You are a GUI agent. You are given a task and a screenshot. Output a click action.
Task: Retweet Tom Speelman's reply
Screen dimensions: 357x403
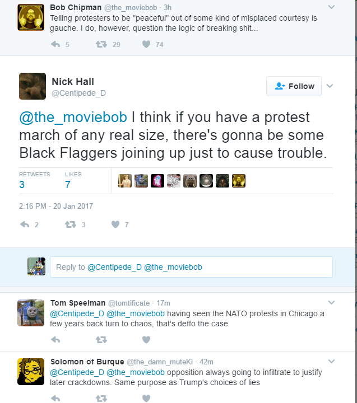(x=101, y=340)
